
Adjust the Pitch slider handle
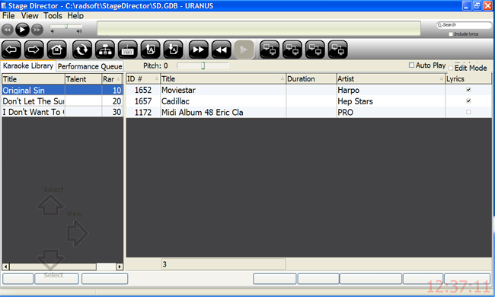pyautogui.click(x=203, y=65)
